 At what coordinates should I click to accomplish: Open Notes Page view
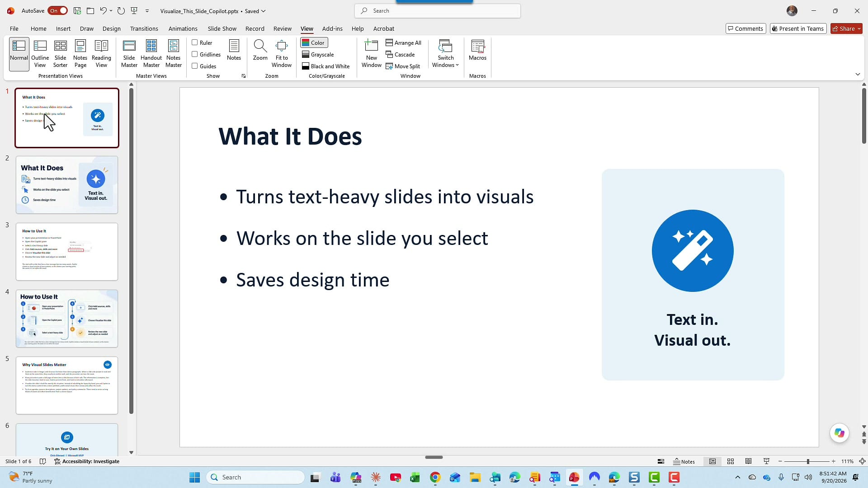[x=80, y=54]
